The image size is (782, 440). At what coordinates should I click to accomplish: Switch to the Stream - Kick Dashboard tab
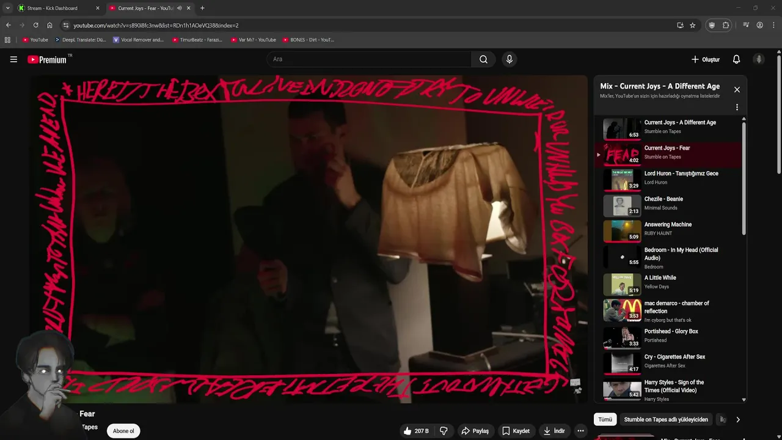pos(59,8)
